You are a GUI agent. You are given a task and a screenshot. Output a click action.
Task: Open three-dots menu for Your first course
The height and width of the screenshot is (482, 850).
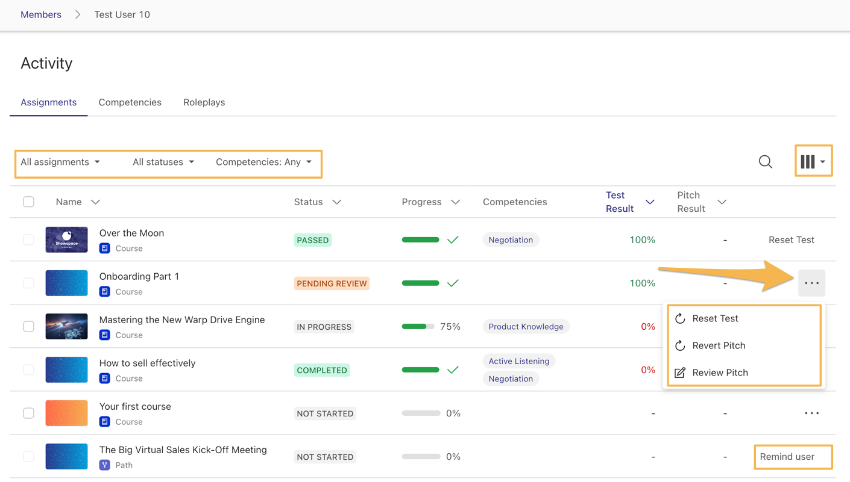[x=811, y=413]
